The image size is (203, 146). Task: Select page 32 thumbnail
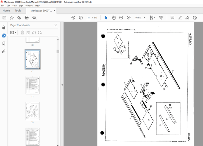(x=32, y=85)
